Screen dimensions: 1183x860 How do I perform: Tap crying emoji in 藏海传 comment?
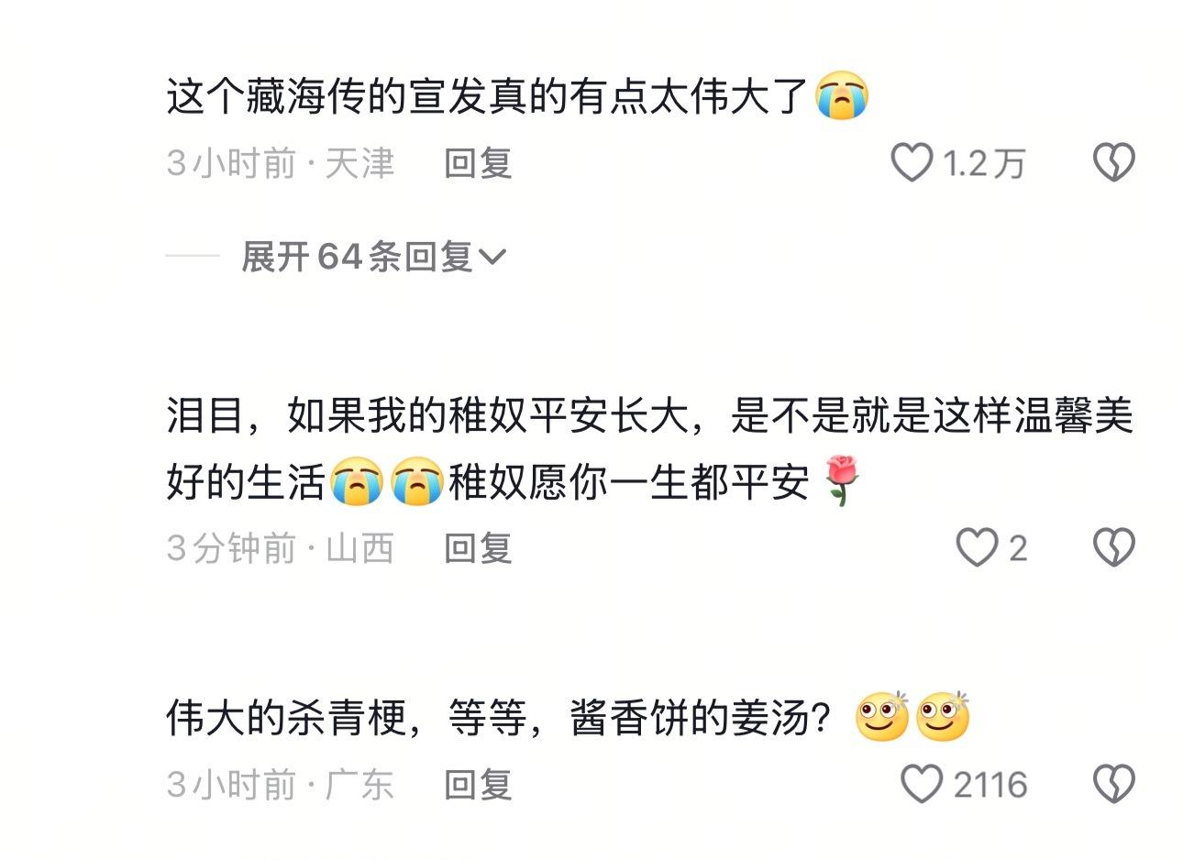click(842, 95)
